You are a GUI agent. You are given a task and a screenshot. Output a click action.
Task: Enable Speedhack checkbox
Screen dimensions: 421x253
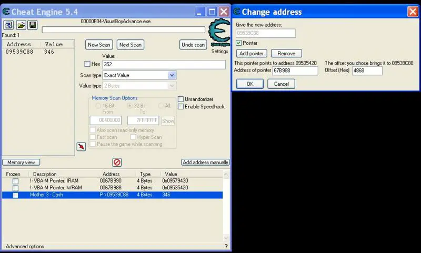tap(181, 106)
